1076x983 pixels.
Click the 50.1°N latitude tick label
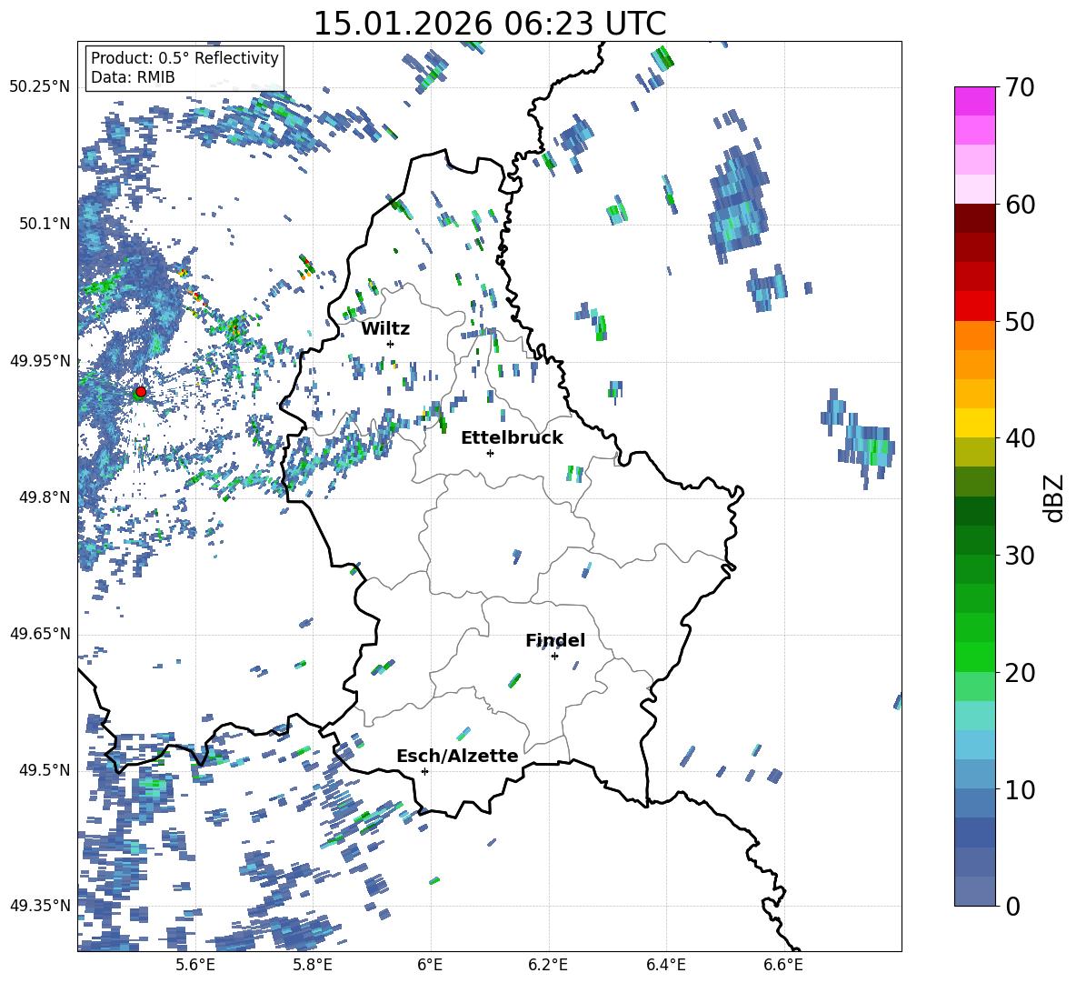[45, 224]
